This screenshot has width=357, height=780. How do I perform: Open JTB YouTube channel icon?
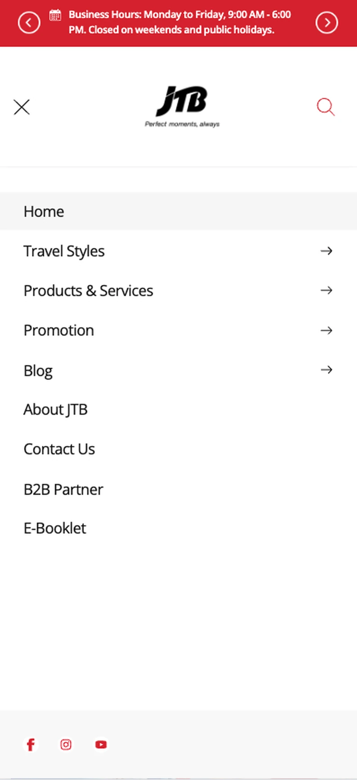pos(101,744)
